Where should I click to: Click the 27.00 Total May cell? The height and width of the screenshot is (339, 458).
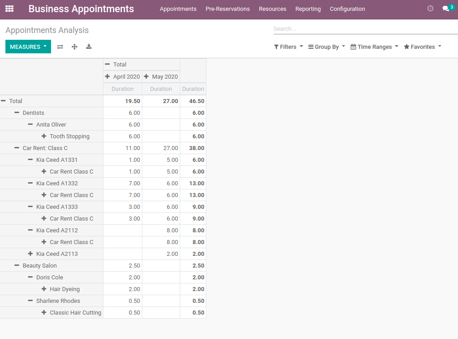pyautogui.click(x=161, y=101)
